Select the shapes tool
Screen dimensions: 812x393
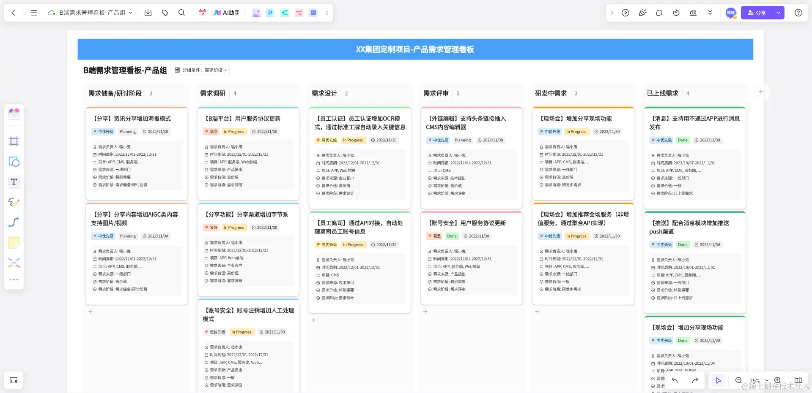pyautogui.click(x=14, y=162)
